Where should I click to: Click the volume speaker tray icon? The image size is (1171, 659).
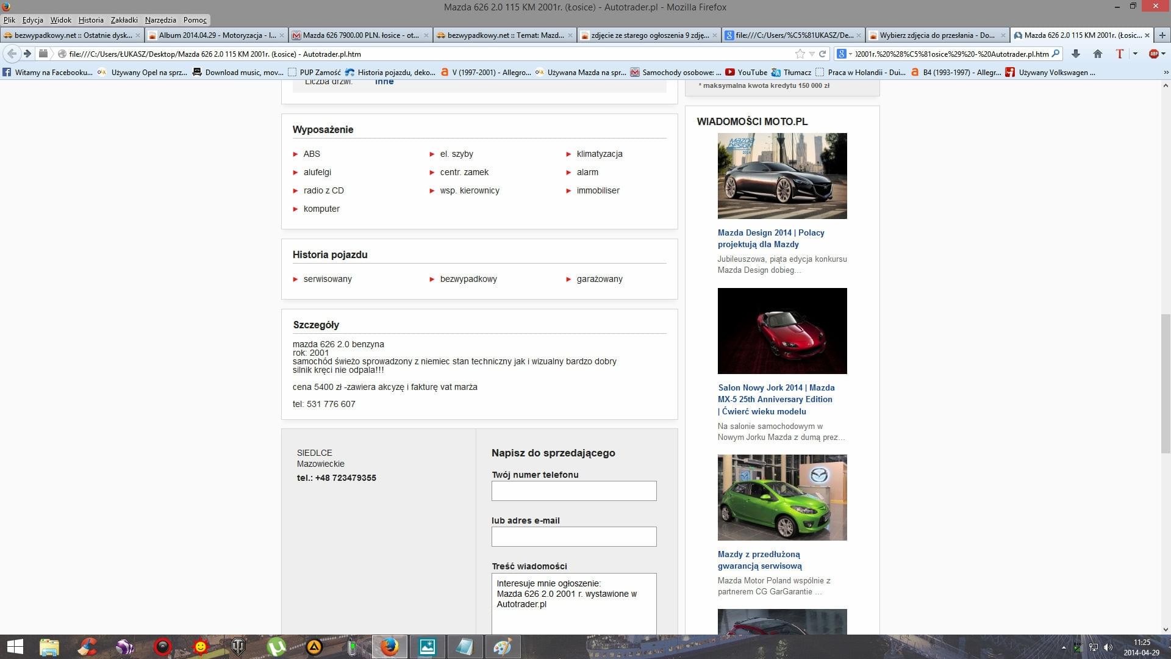[x=1108, y=647]
